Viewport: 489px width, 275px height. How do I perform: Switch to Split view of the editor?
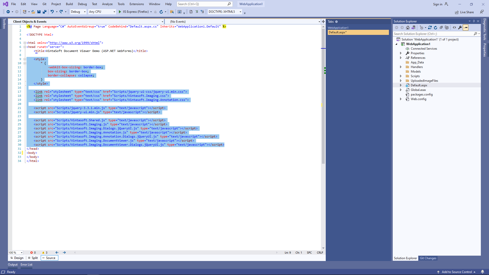(x=33, y=258)
